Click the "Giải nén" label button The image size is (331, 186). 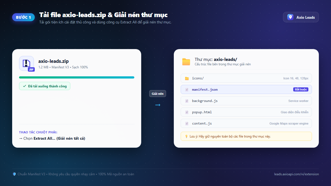[158, 94]
